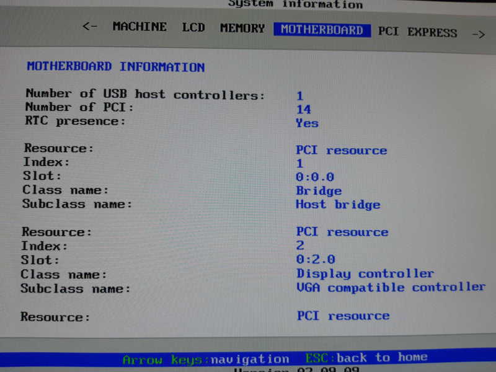Click the 'Number of USB host controllers:' label
The height and width of the screenshot is (372, 496).
coord(145,94)
